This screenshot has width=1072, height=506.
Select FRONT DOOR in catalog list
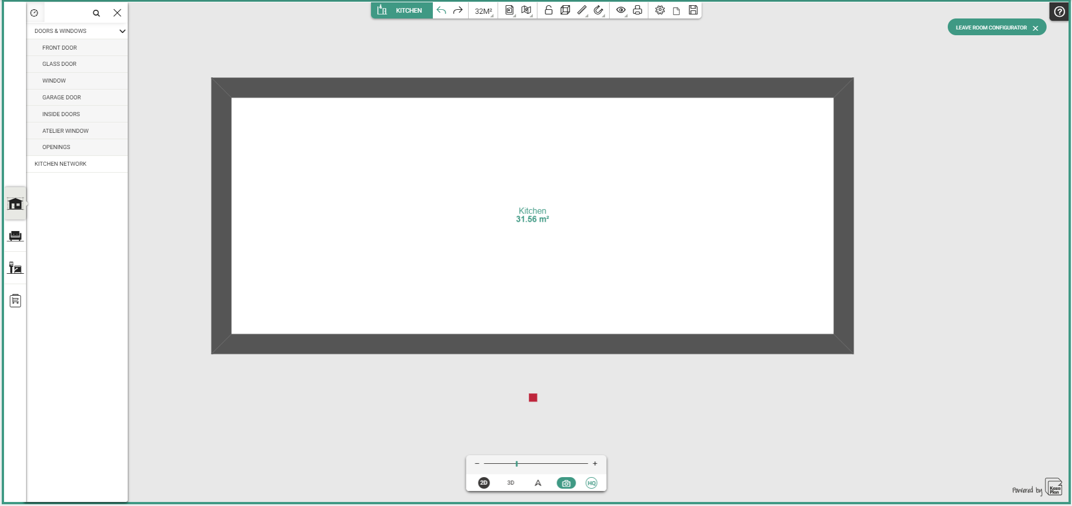[77, 48]
